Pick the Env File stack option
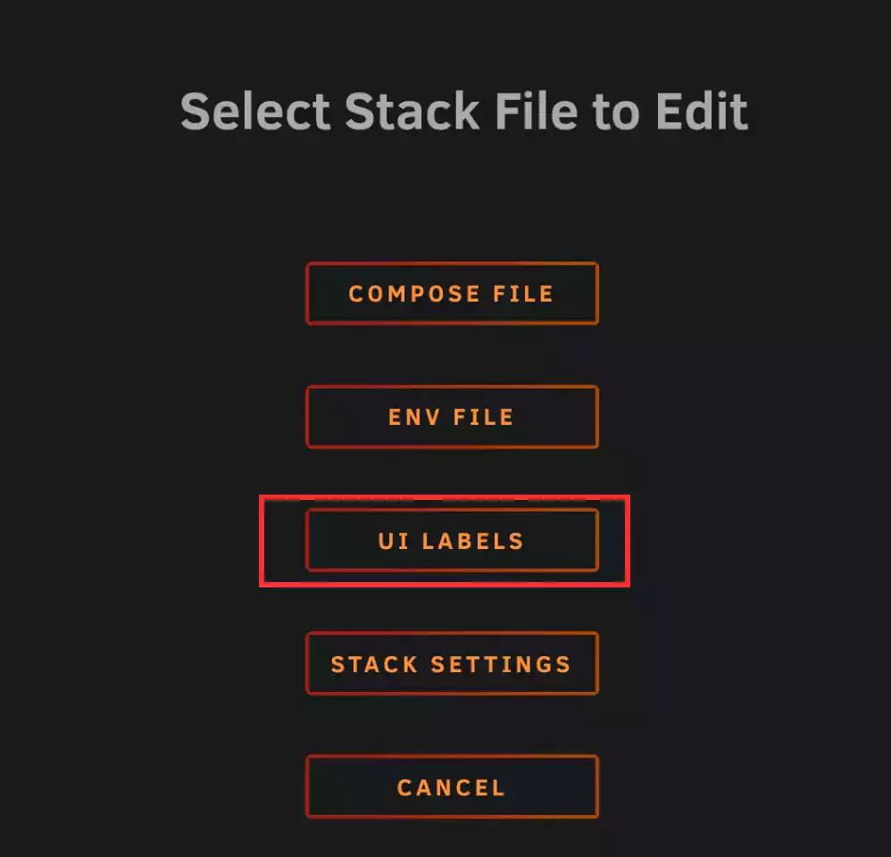This screenshot has width=891, height=857. coord(452,417)
